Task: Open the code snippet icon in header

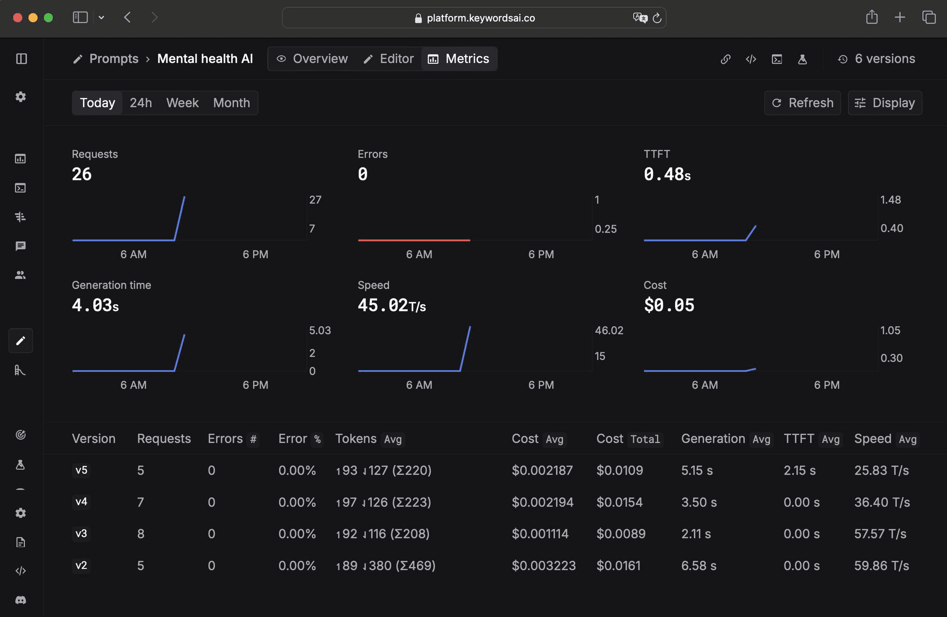Action: [x=751, y=59]
